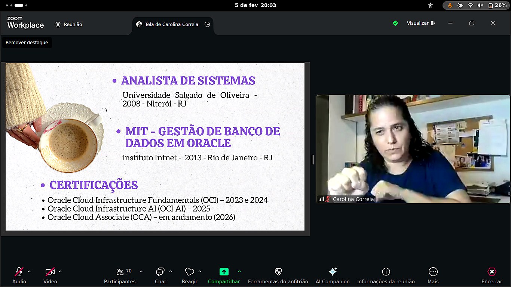Unmute microphone with the Áudio button
The image size is (511, 287).
(19, 275)
